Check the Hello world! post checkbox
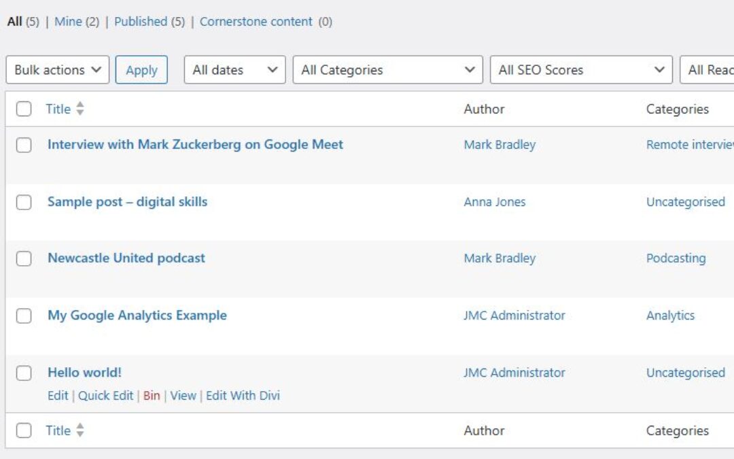 pos(24,373)
